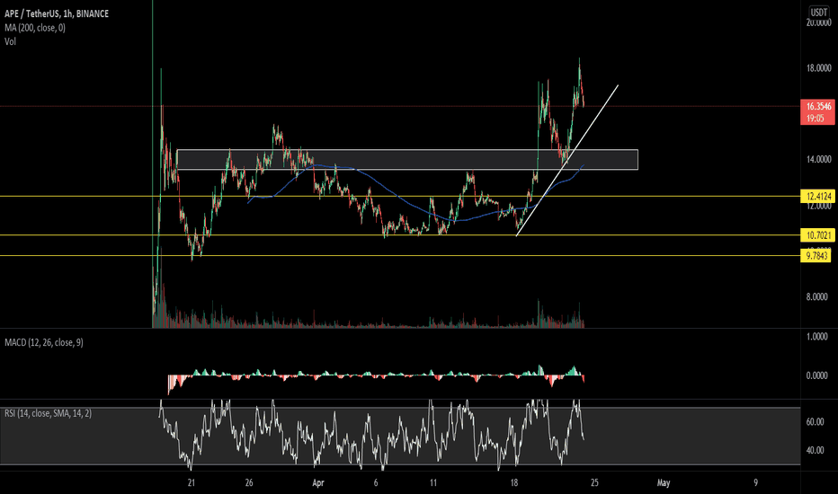
Task: Click the 18.0000 price axis tick
Action: (x=818, y=68)
